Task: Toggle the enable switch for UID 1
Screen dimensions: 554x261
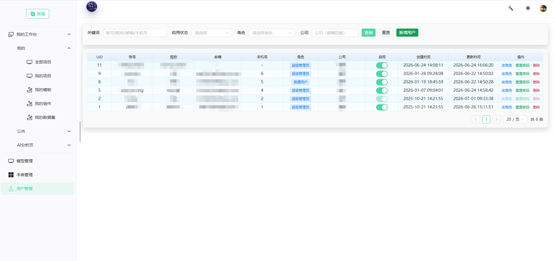Action: click(382, 107)
